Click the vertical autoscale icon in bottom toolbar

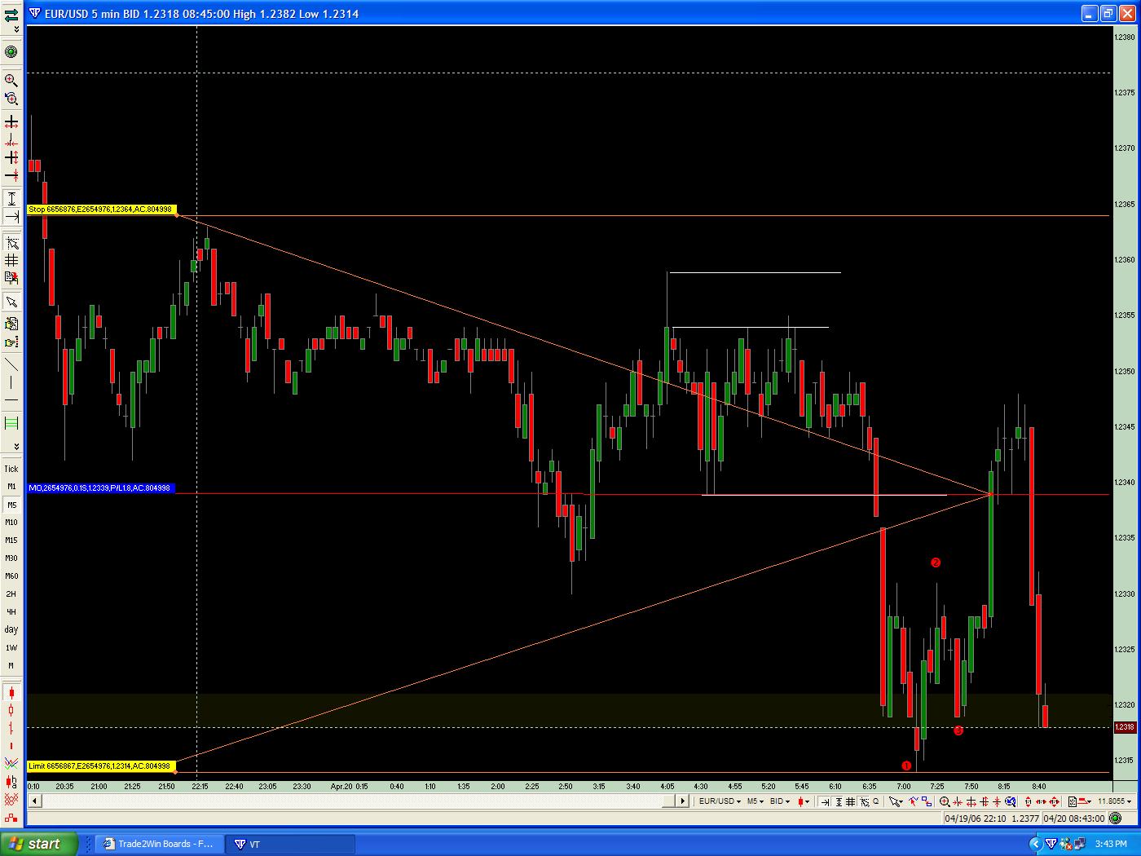(838, 801)
